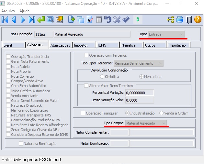
Task: Go to the previous record
Action: coord(14,20)
